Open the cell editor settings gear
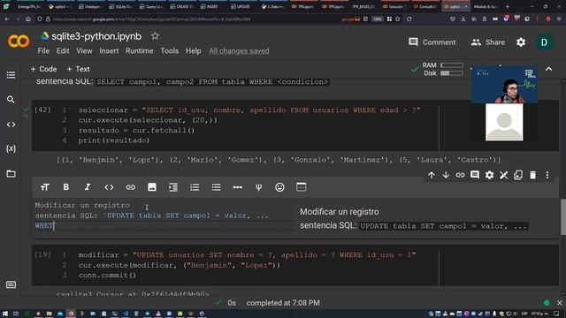Viewport: 566px width, 318px height. coord(489,175)
